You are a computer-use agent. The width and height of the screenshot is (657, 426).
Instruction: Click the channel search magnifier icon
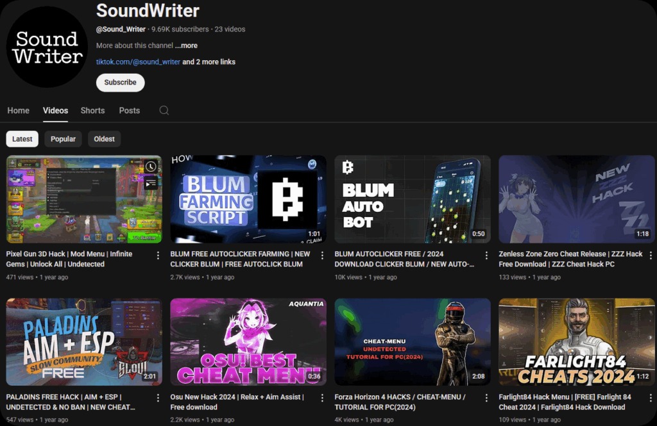pyautogui.click(x=164, y=110)
